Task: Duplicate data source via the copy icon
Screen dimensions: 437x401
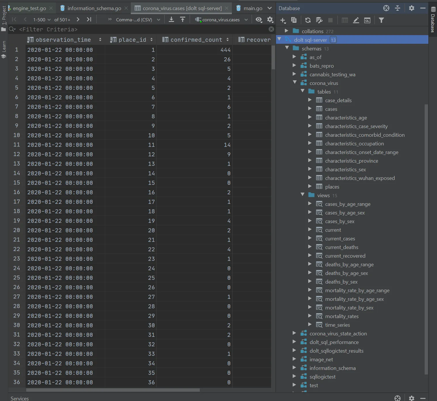Action: click(294, 20)
